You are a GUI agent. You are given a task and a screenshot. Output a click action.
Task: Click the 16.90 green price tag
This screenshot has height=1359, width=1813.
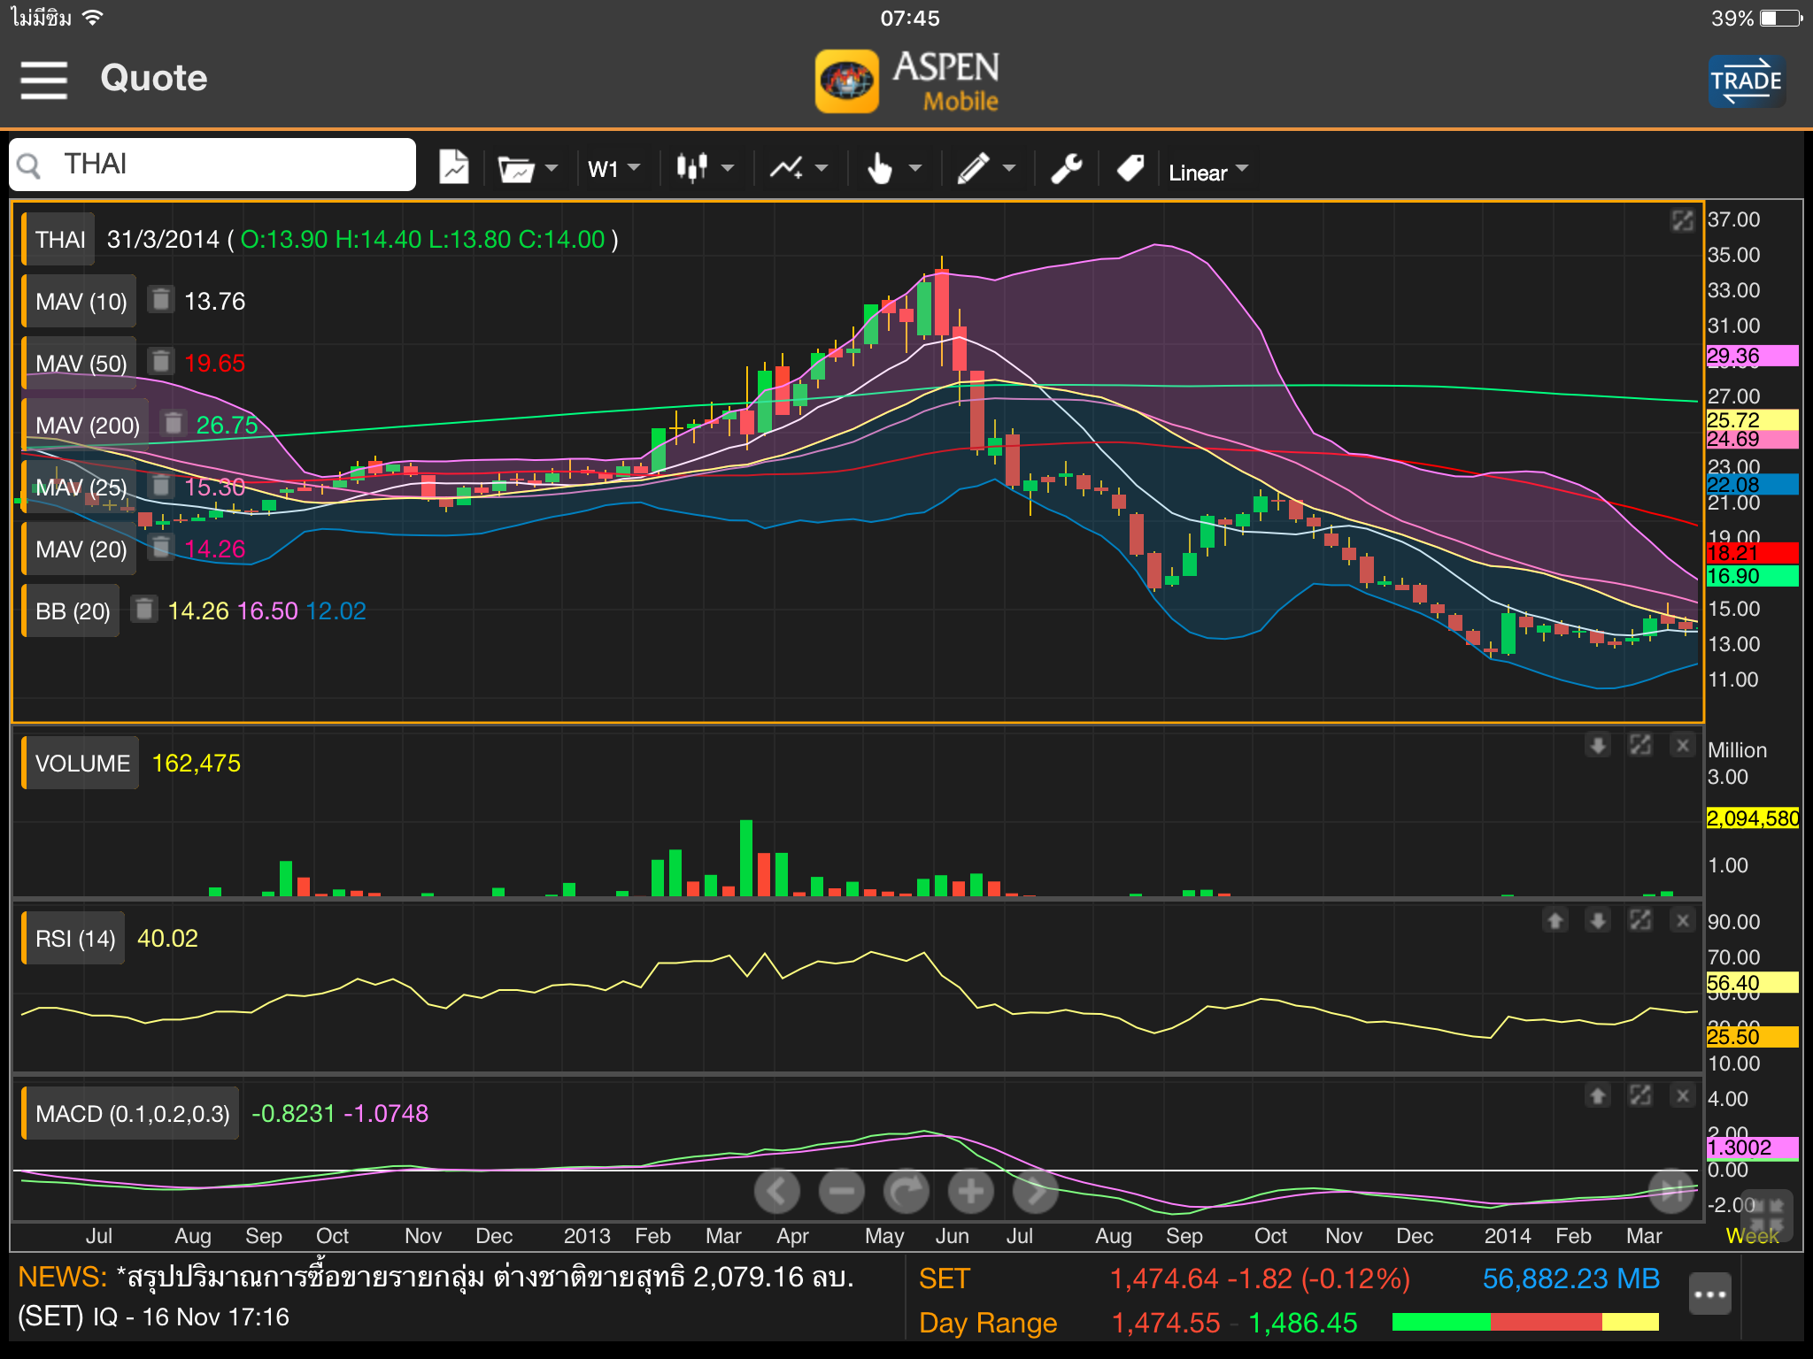click(x=1752, y=576)
